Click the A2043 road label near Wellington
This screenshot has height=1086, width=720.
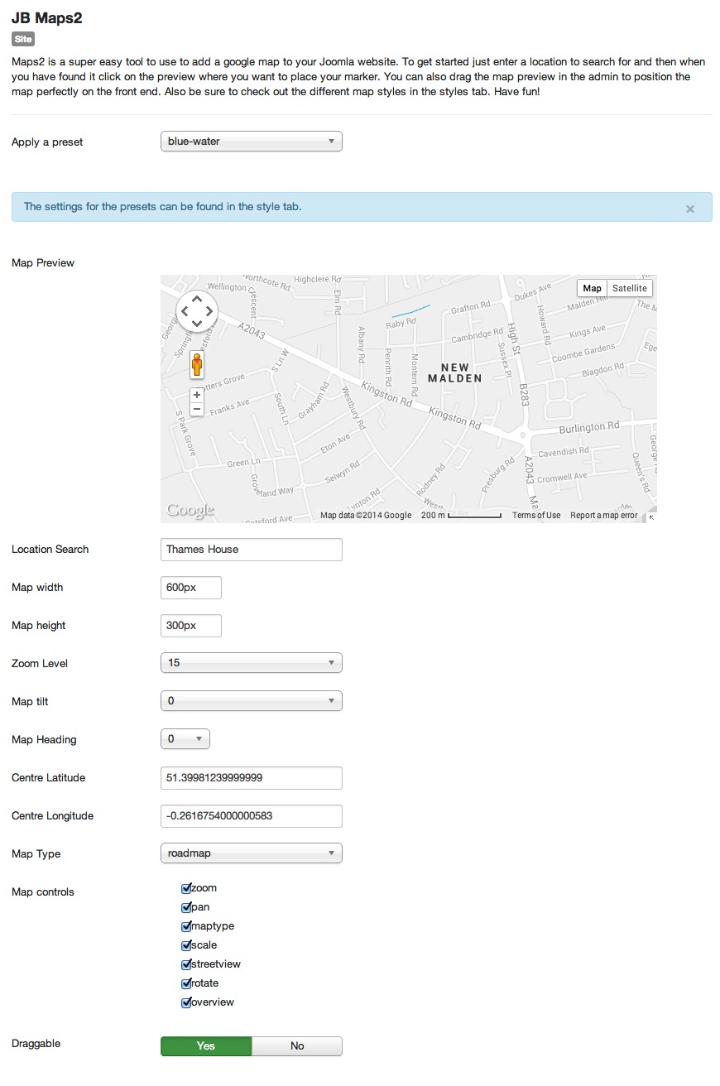250,333
